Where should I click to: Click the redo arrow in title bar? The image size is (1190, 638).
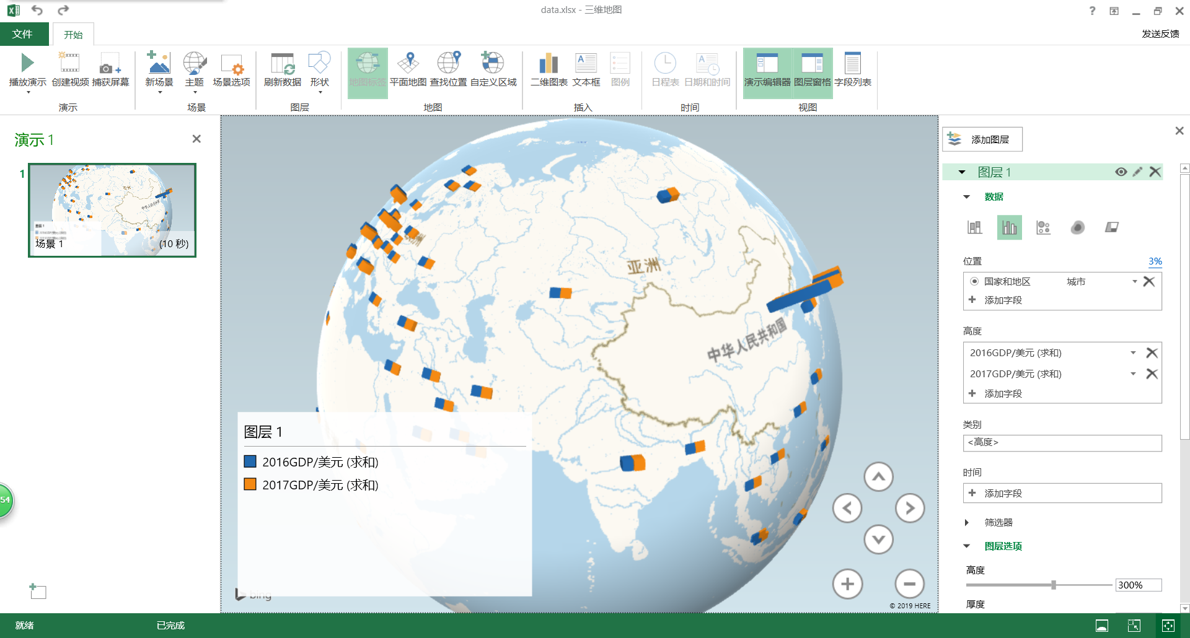coord(63,10)
